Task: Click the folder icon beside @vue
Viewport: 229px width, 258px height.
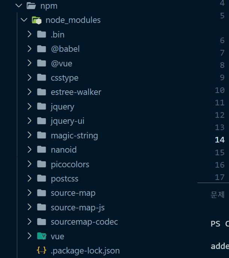Action: coord(42,63)
